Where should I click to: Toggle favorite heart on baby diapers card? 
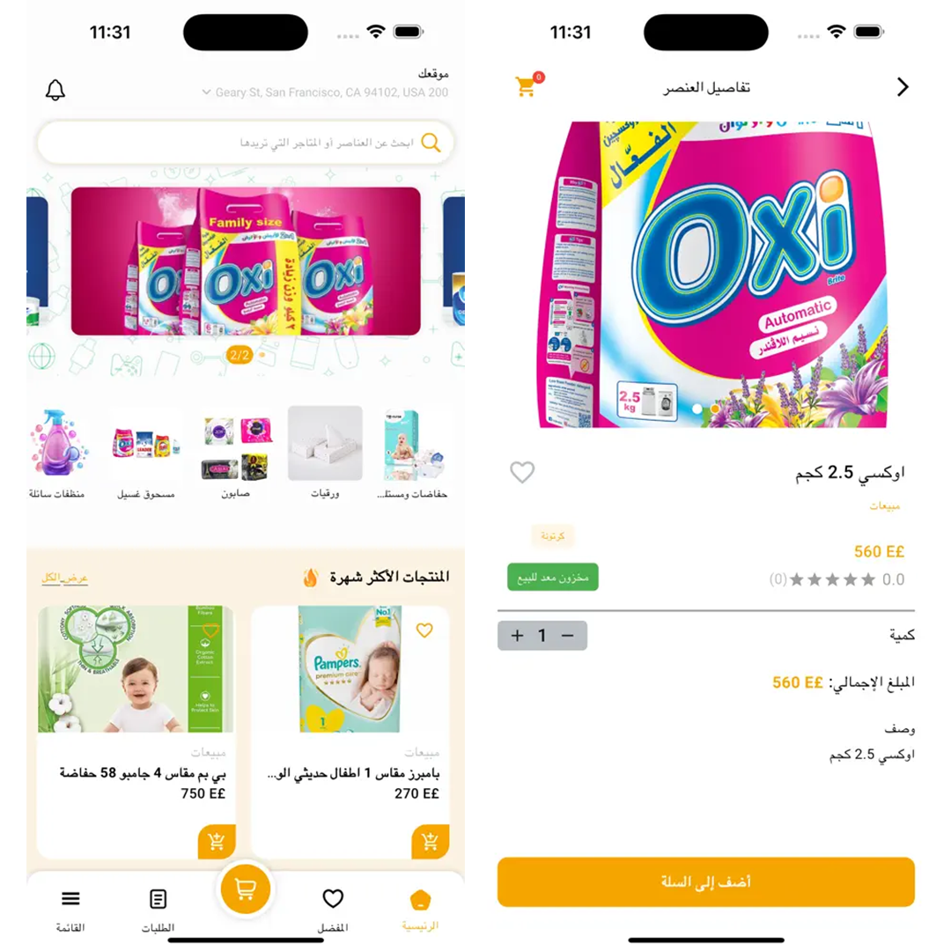click(x=210, y=630)
